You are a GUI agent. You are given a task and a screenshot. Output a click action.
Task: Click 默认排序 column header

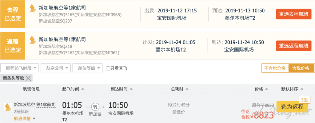pos(292,89)
